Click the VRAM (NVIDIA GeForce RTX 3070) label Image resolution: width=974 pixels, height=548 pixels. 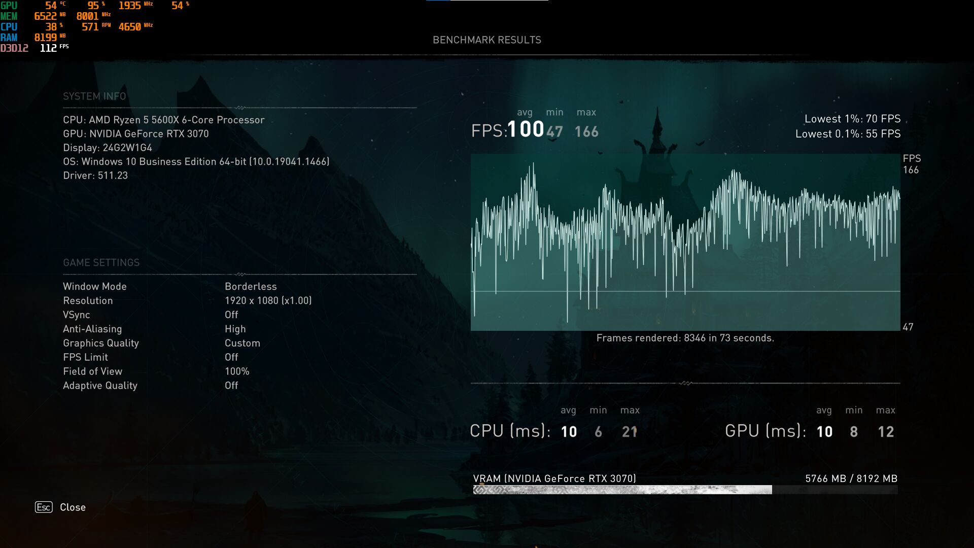pyautogui.click(x=554, y=478)
